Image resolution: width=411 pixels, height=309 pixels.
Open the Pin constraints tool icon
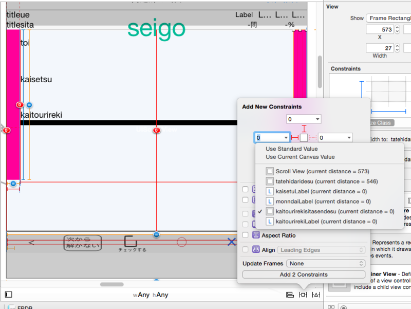303,295
